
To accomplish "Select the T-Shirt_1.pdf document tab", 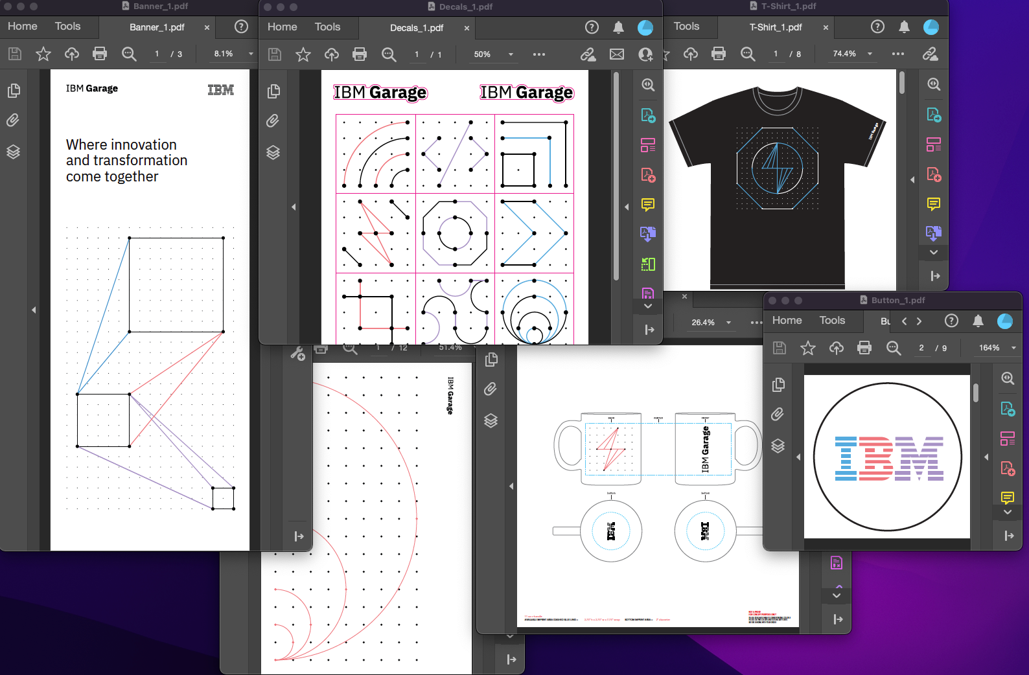I will tap(776, 27).
